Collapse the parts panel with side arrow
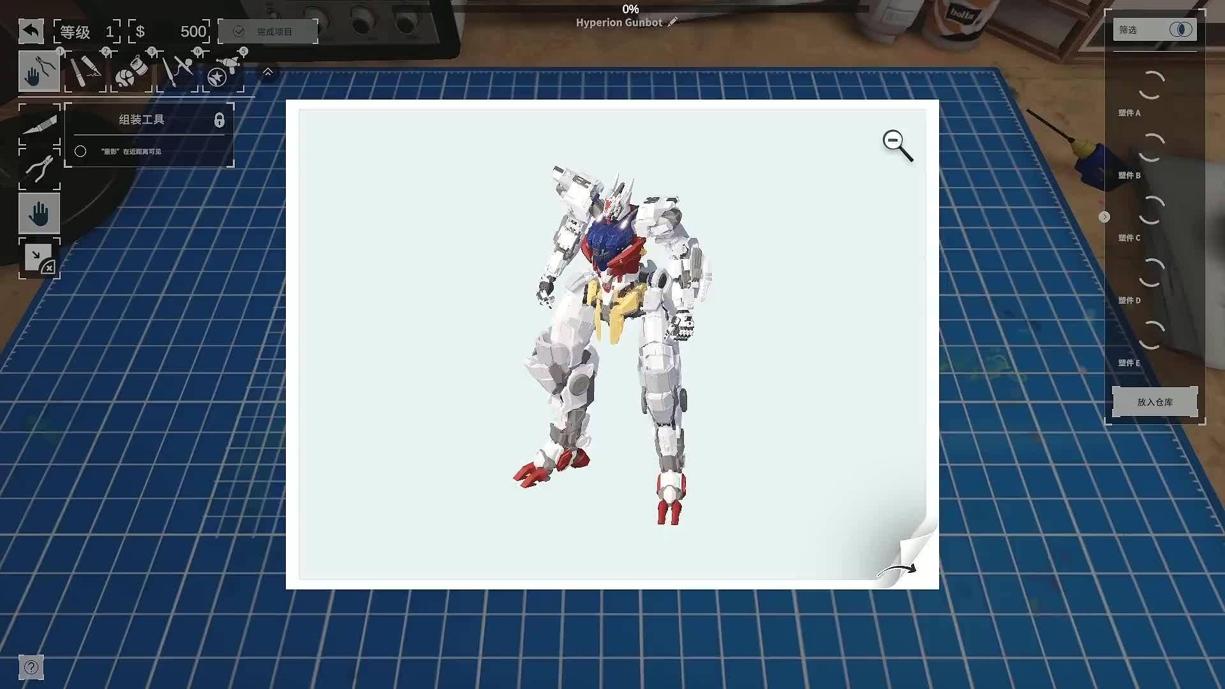 click(x=1104, y=217)
